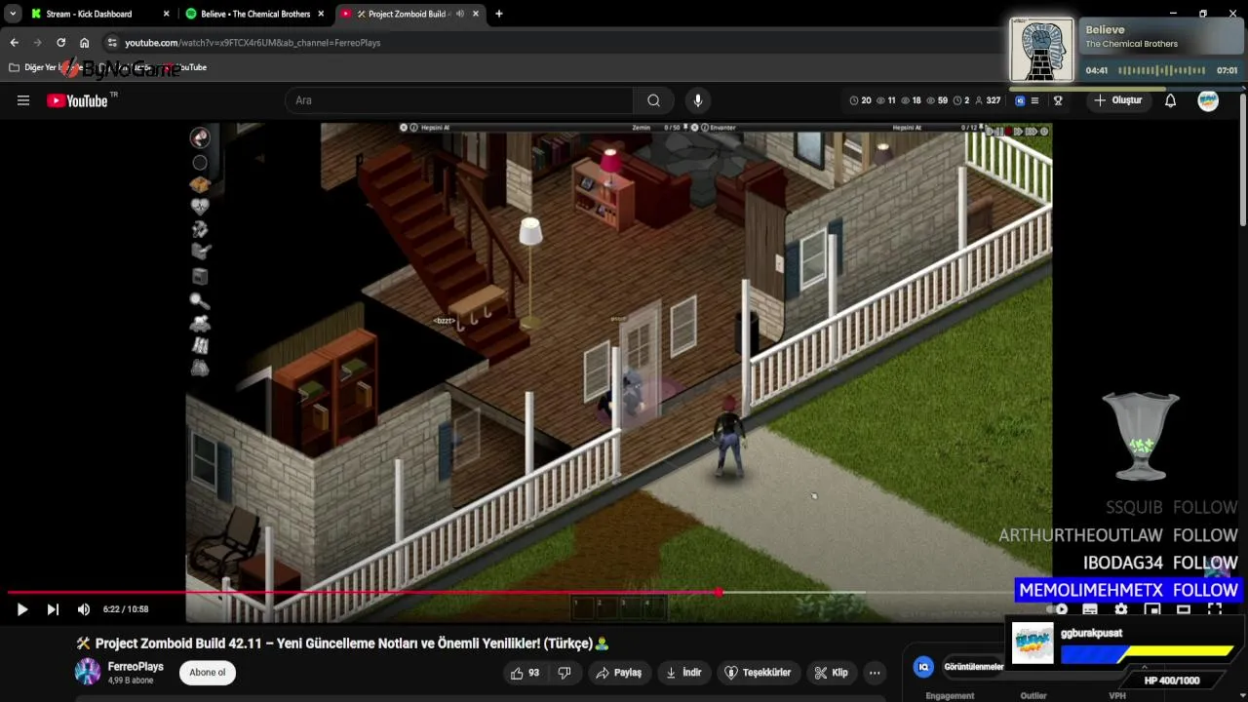Image resolution: width=1248 pixels, height=702 pixels.
Task: Play the paused video
Action: (x=21, y=609)
